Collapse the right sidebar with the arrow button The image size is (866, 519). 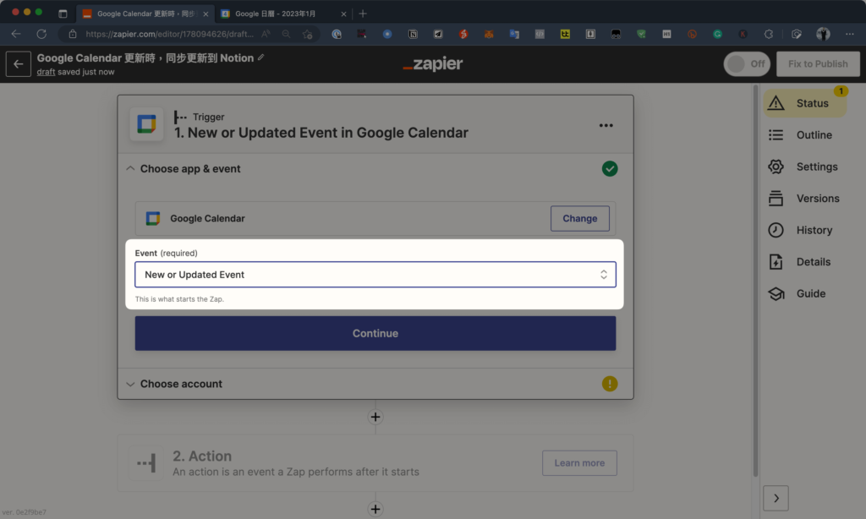[x=776, y=498]
